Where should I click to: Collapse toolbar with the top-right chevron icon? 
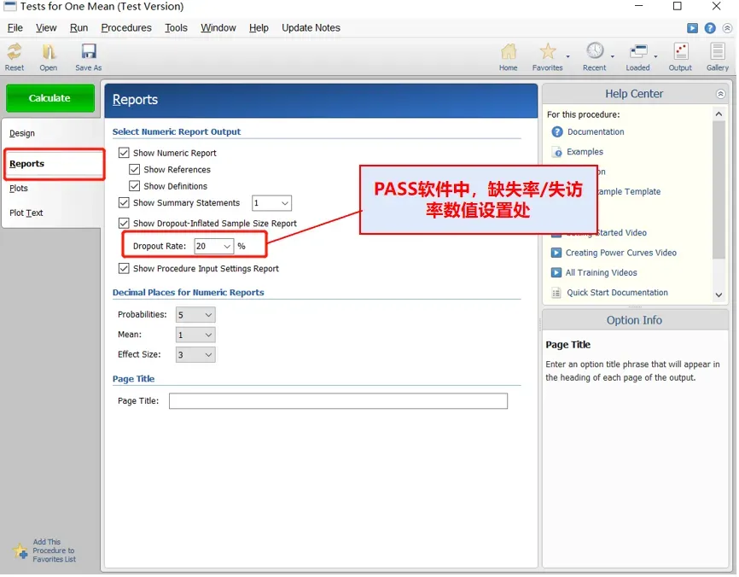[x=729, y=28]
